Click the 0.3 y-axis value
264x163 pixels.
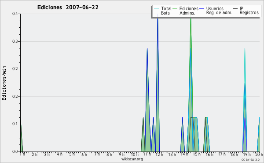coord(15,41)
